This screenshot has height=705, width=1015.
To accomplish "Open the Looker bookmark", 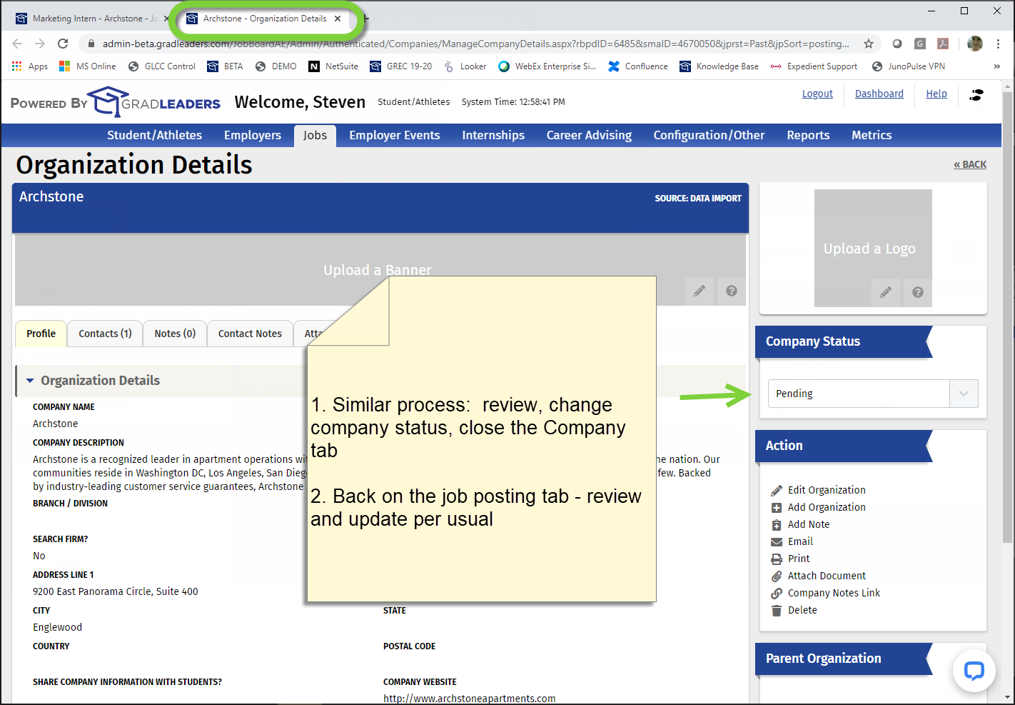I will [x=465, y=66].
